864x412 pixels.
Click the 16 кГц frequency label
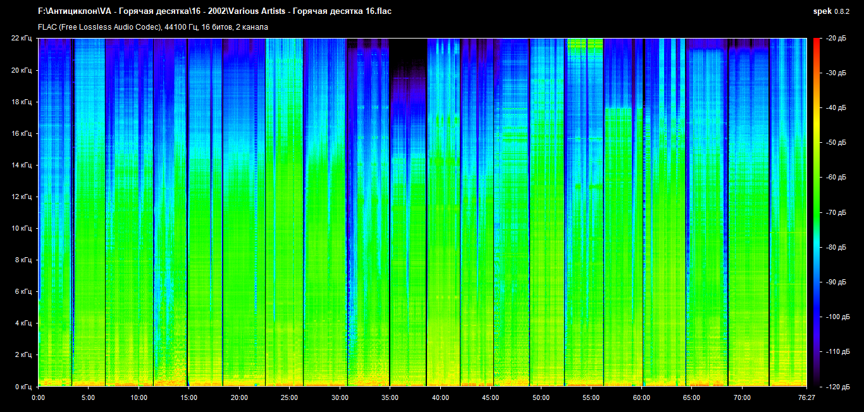coord(22,133)
